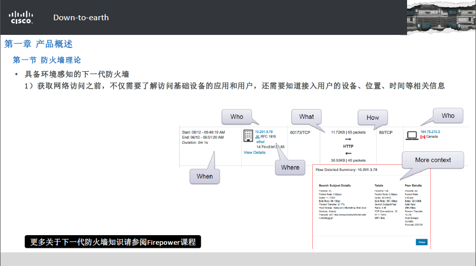Image resolution: width=476 pixels, height=266 pixels.
Task: Click the Cisco logo in the header
Action: click(x=21, y=18)
